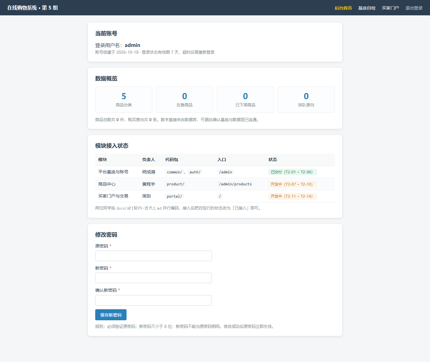
Task: Click the /admin/products entry path
Action: (x=235, y=184)
